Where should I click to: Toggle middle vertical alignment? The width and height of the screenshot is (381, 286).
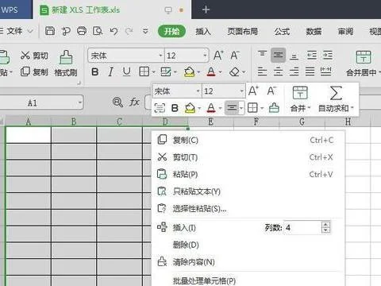[x=278, y=55]
